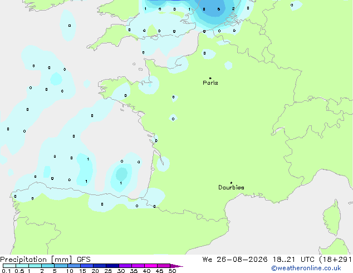
Task: Pick the 25 to 30 mm legend swatch
Action: coord(112,266)
